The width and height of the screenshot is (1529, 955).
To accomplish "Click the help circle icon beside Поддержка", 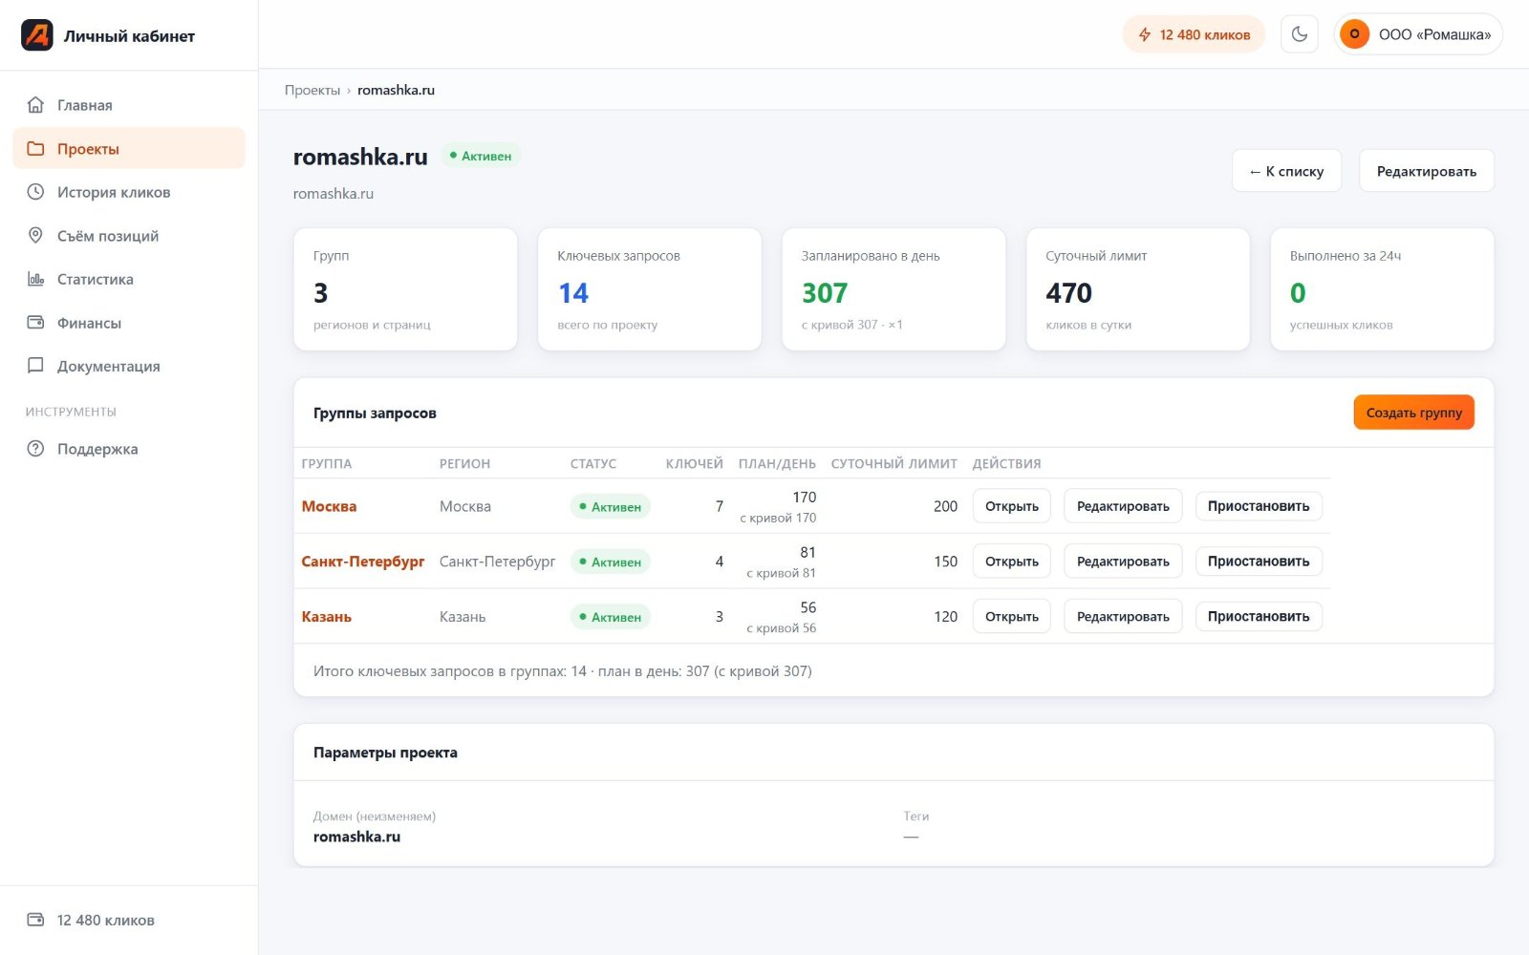I will (x=35, y=449).
